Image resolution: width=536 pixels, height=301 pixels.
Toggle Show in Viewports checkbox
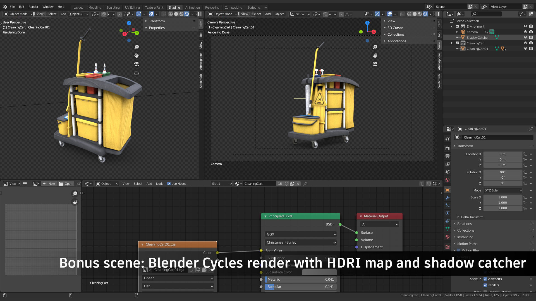[x=485, y=279]
